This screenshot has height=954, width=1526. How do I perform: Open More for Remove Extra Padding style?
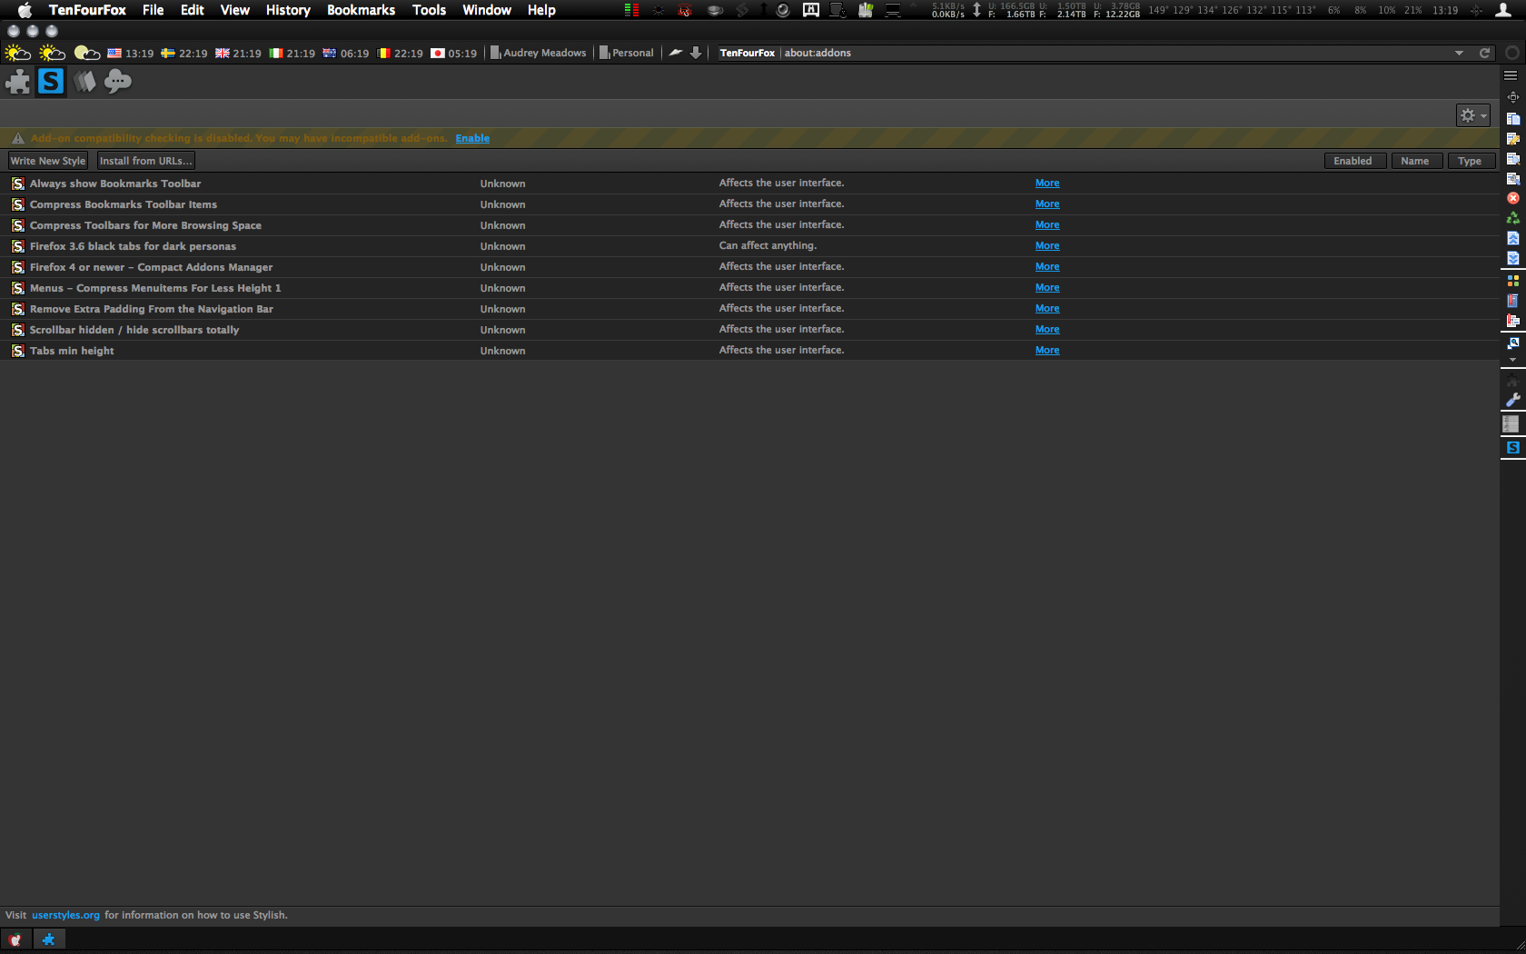pyautogui.click(x=1047, y=309)
